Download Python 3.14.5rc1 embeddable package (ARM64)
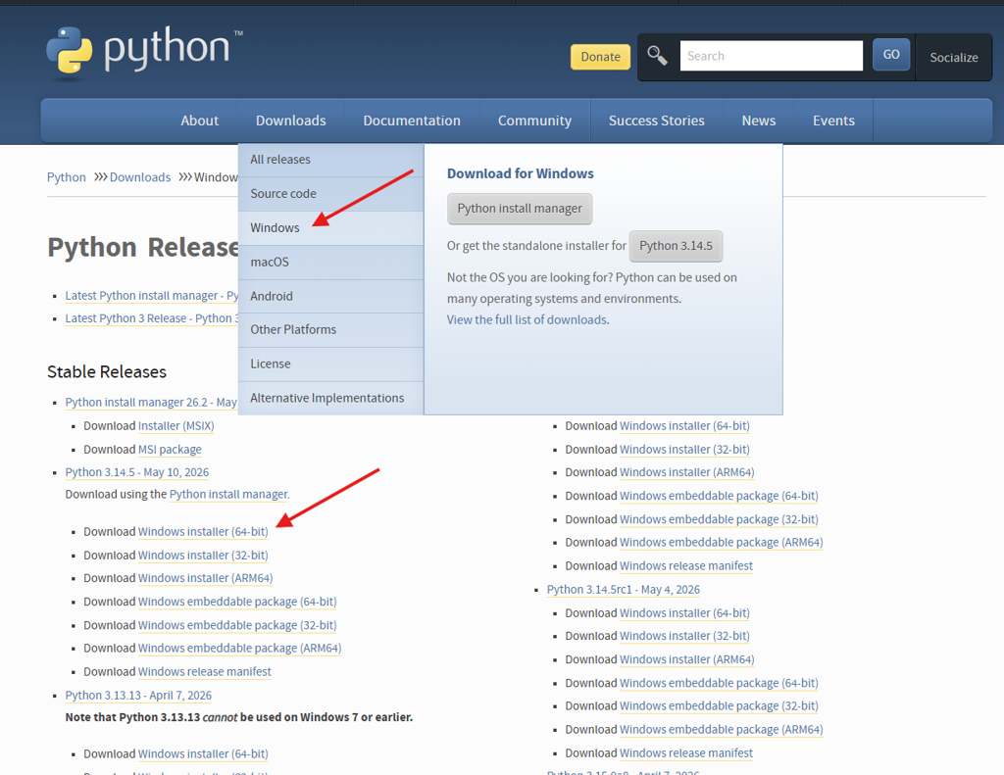This screenshot has height=775, width=1004. point(721,730)
